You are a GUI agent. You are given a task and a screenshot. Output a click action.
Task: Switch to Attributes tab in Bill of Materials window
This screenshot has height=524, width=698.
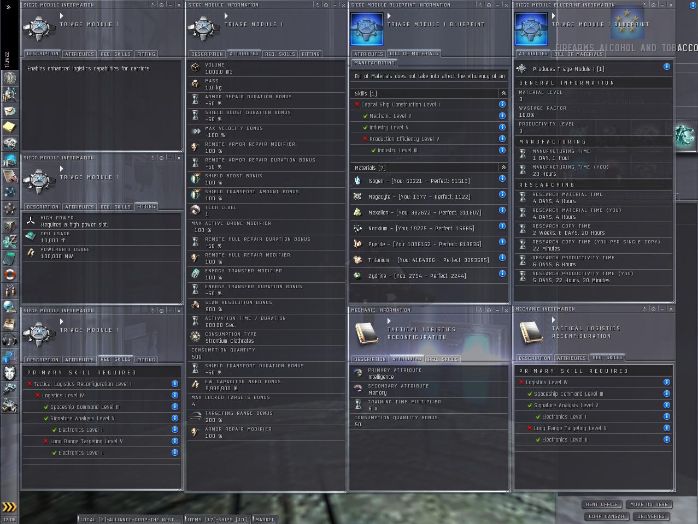368,54
